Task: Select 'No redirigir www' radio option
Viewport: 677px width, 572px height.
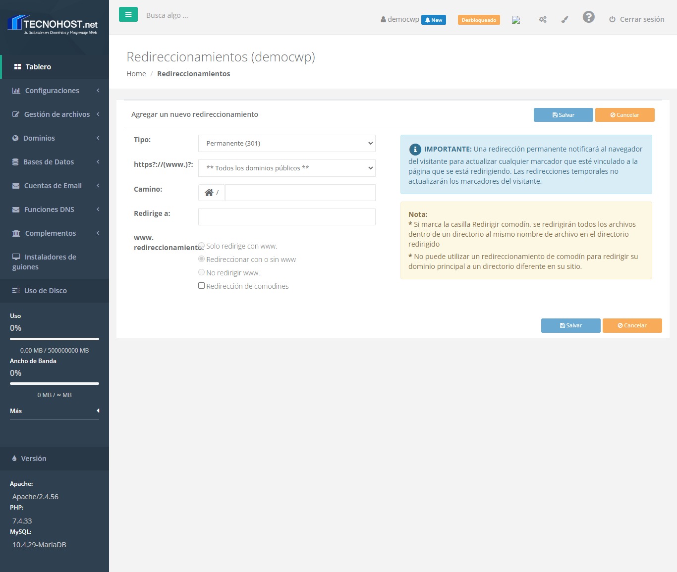Action: tap(202, 272)
